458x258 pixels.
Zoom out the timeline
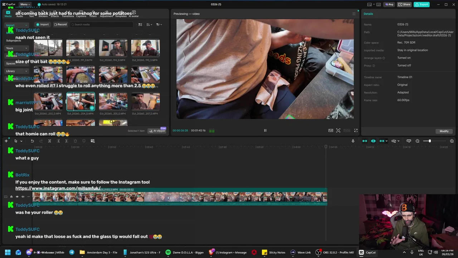[418, 141]
